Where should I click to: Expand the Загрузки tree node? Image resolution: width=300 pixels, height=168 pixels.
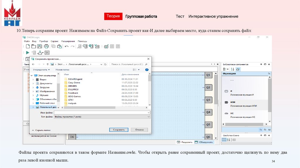33,88
